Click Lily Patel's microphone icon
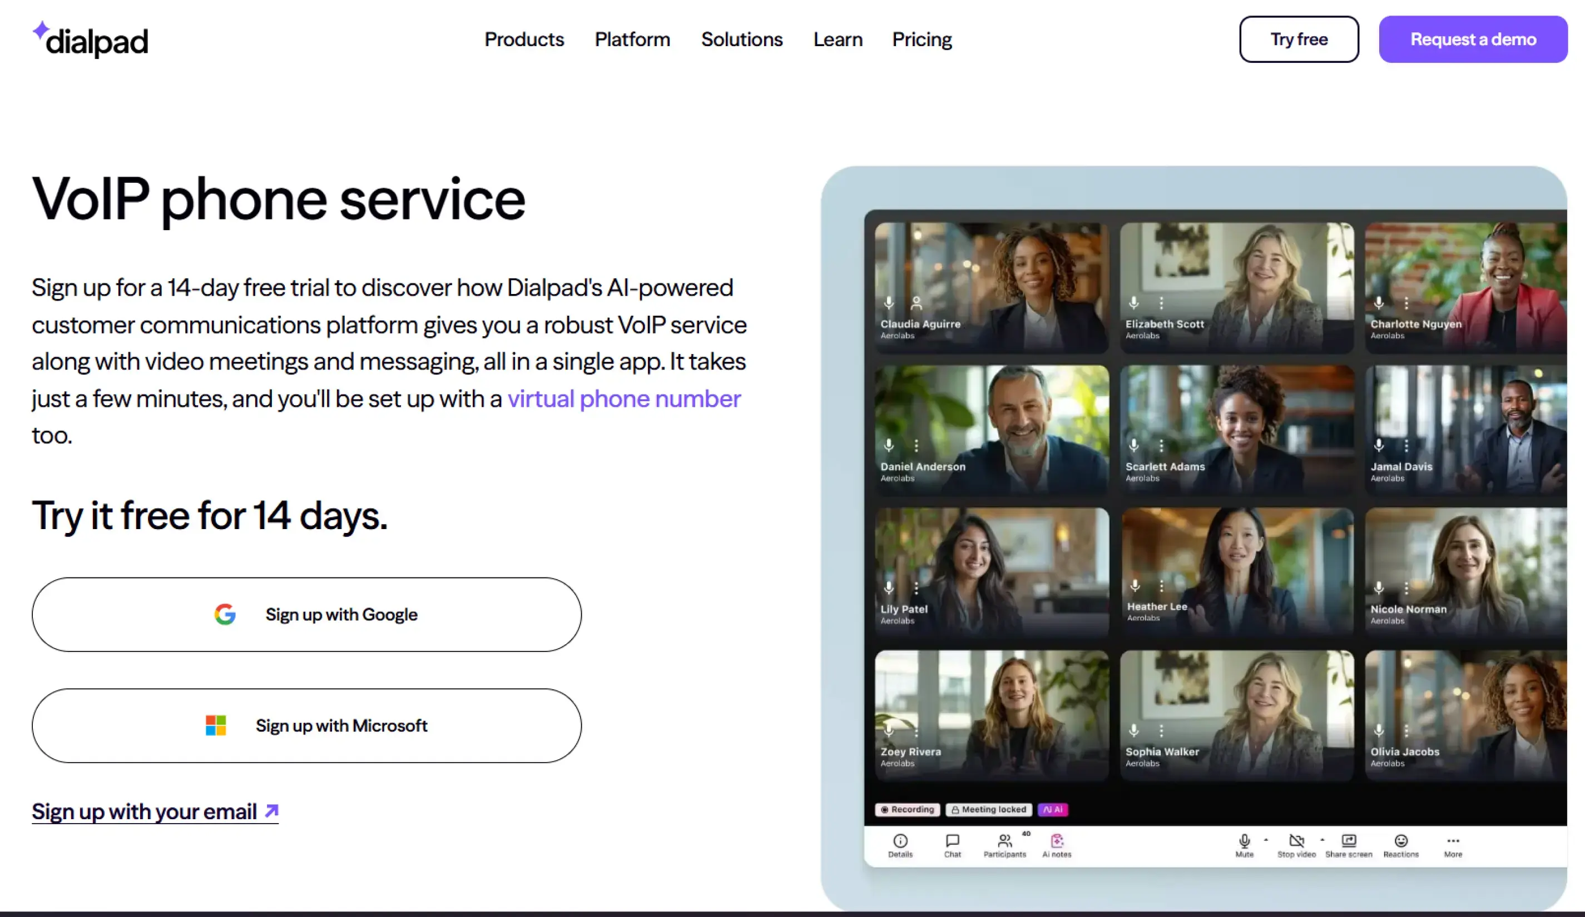Viewport: 1585px width, 917px height. point(889,587)
